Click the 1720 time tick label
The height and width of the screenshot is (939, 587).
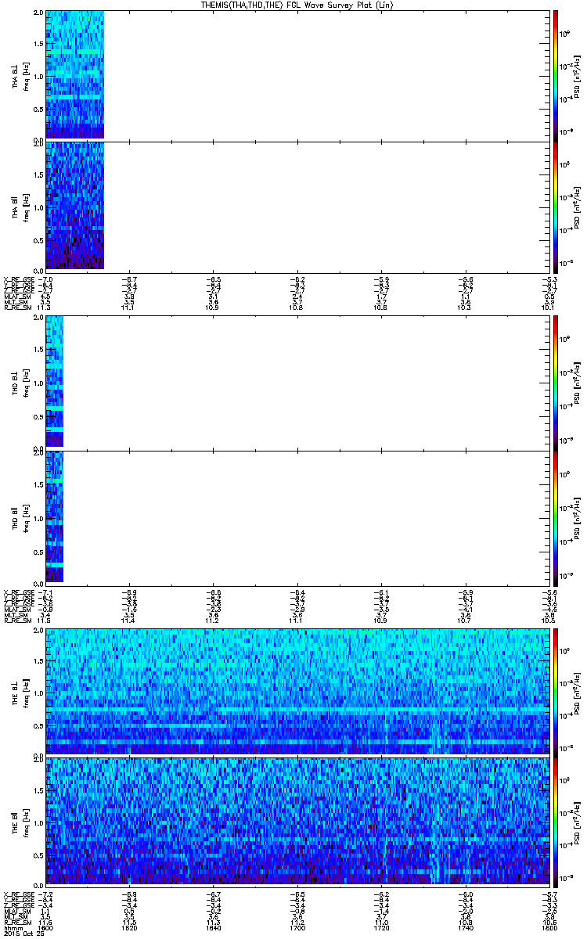pos(381,927)
